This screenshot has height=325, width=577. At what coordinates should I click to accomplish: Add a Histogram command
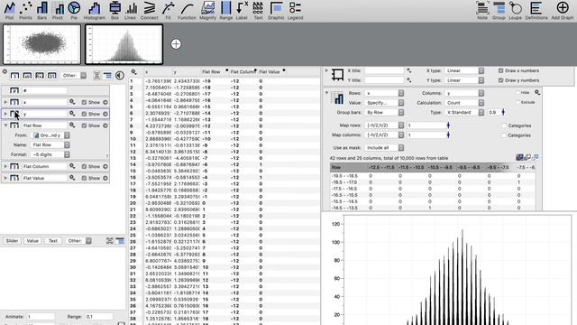pyautogui.click(x=95, y=10)
